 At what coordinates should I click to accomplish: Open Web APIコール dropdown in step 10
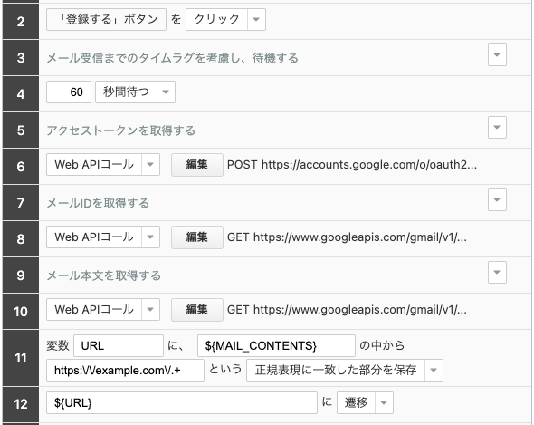click(150, 309)
